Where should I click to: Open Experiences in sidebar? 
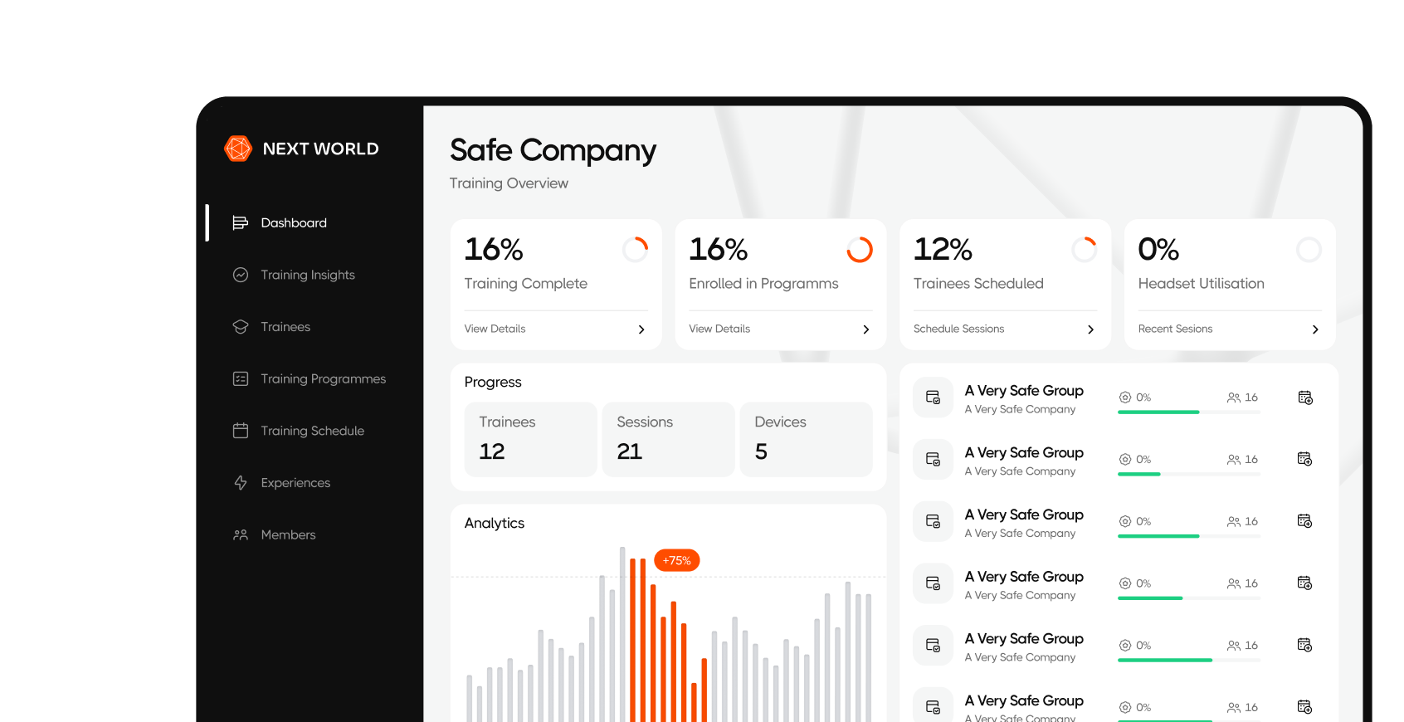click(x=295, y=483)
